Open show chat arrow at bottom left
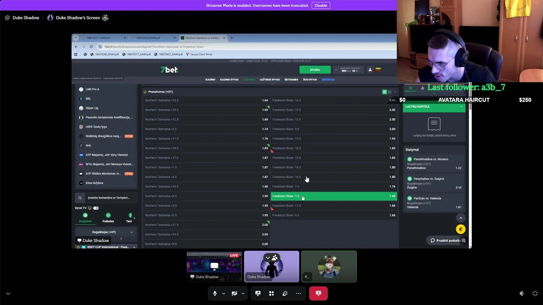 point(8,293)
